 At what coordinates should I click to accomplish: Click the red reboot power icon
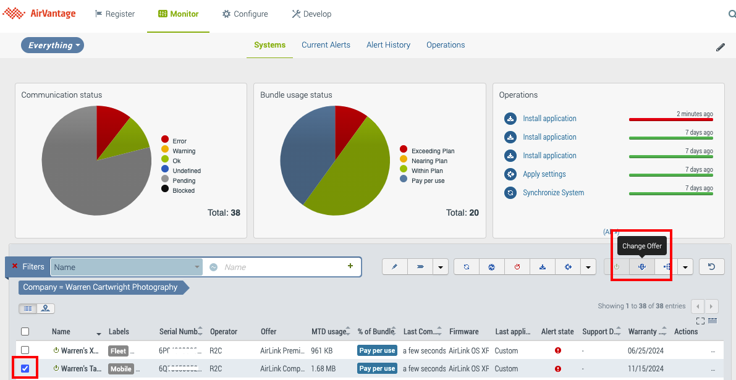[517, 267]
